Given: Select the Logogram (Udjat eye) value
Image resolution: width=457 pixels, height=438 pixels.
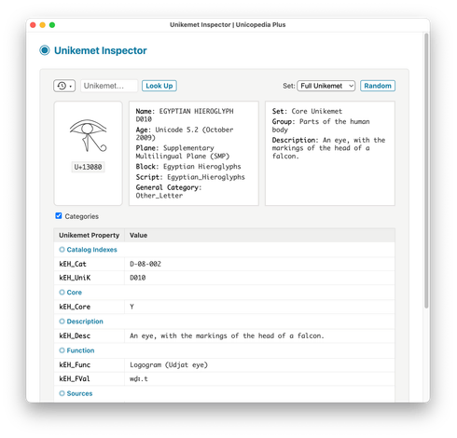Looking at the screenshot, I should click(x=169, y=364).
